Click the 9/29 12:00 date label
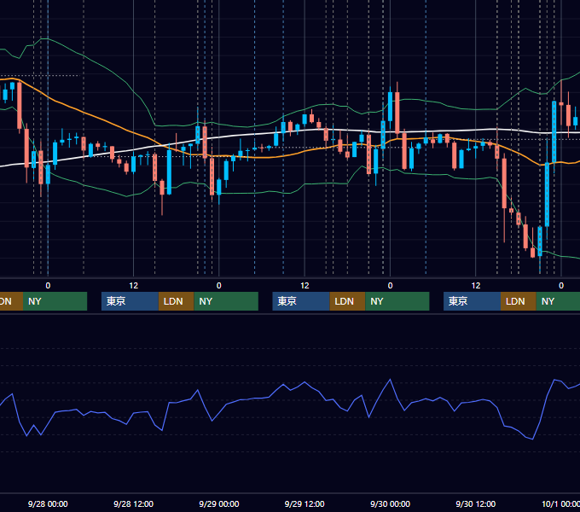Image resolution: width=580 pixels, height=512 pixels. [x=304, y=503]
